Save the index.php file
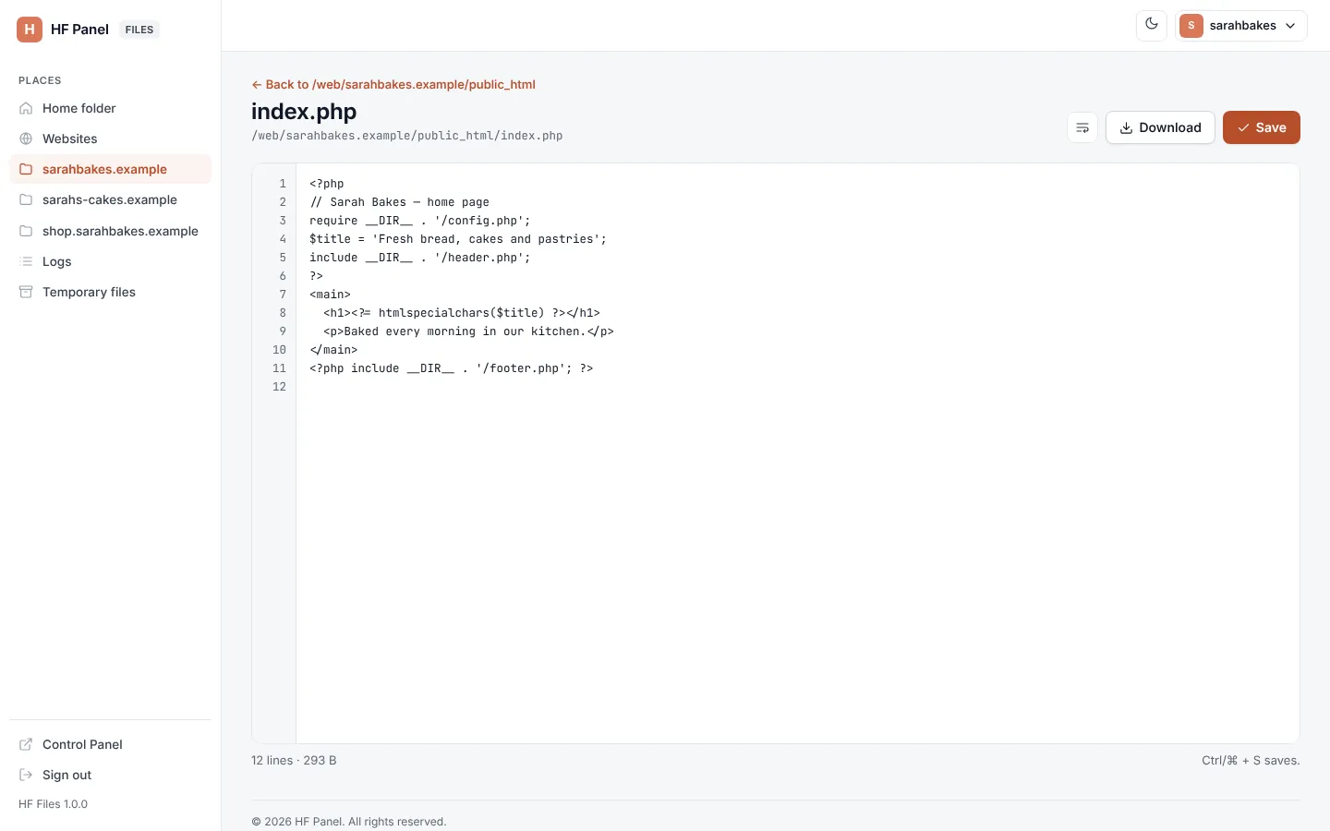The height and width of the screenshot is (831, 1330). [1262, 127]
